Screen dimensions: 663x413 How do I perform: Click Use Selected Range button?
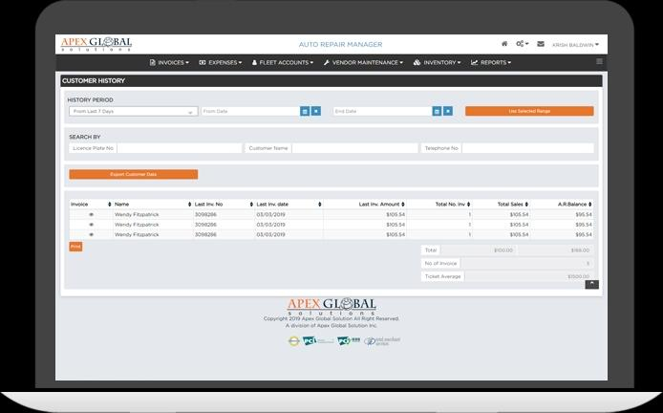[529, 111]
